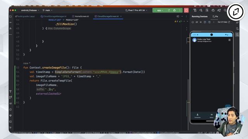Switch to the CloudStorageManager.kt tab
The width and height of the screenshot is (248, 139).
click(53, 16)
